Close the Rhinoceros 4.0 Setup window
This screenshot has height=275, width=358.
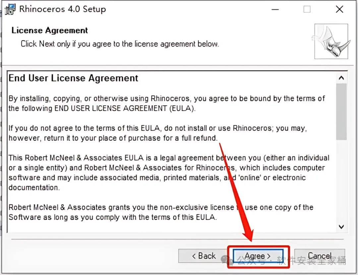coord(339,9)
